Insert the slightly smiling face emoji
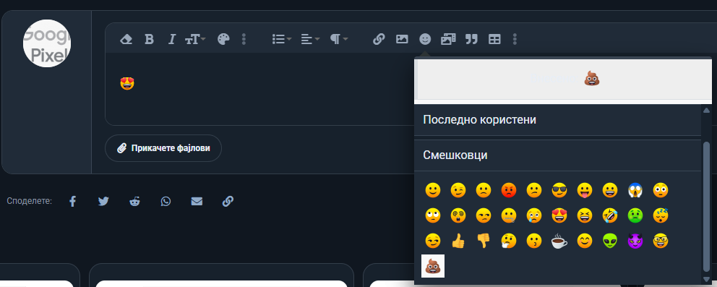 pyautogui.click(x=432, y=190)
